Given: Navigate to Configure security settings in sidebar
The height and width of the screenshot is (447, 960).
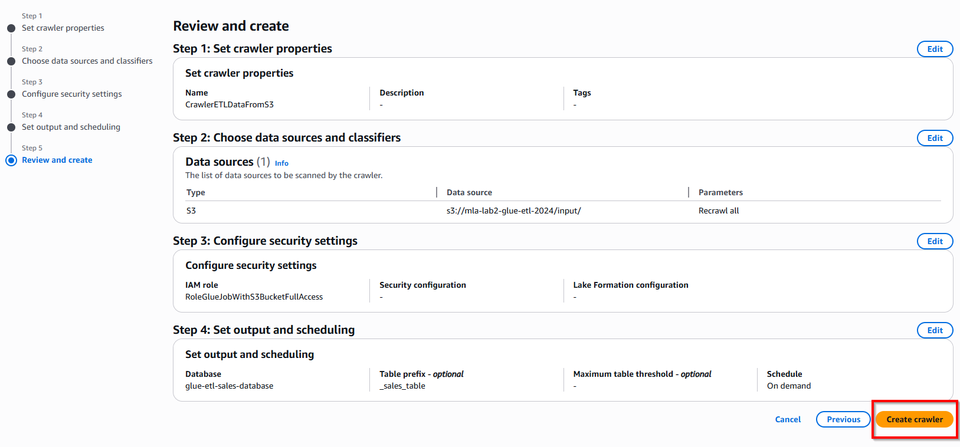Looking at the screenshot, I should (72, 94).
